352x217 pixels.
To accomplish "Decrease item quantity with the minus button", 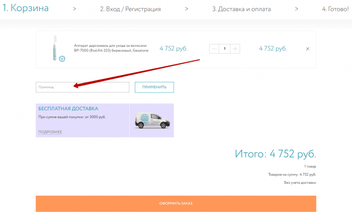I will 214,49.
